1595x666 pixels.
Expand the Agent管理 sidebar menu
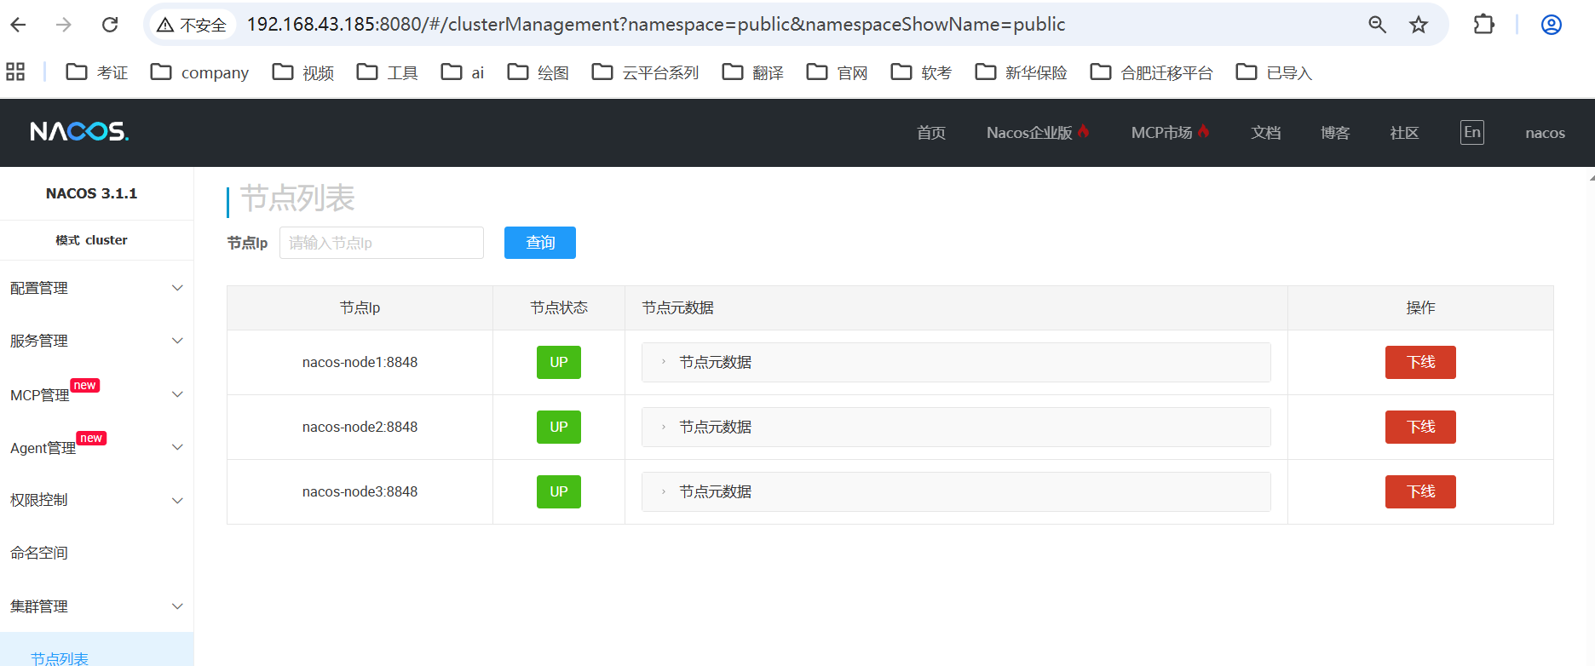pyautogui.click(x=96, y=447)
